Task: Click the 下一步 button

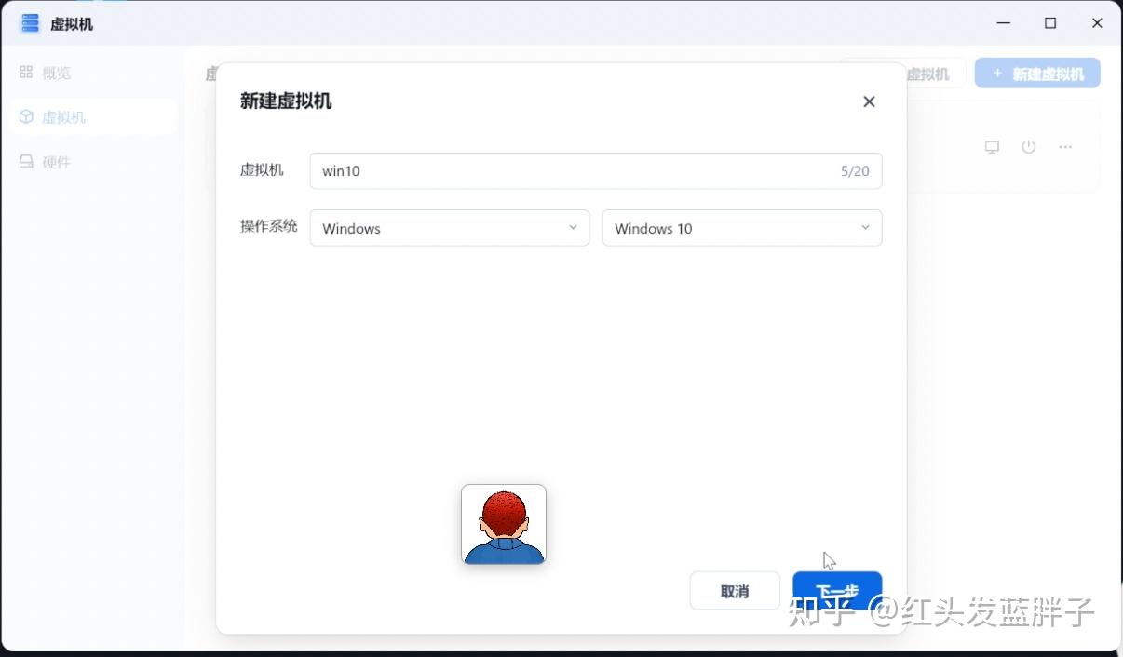Action: (837, 591)
